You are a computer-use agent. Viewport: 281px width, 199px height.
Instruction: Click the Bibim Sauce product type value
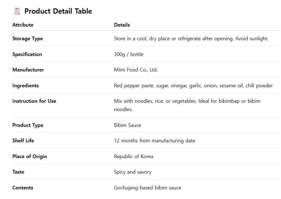click(127, 125)
